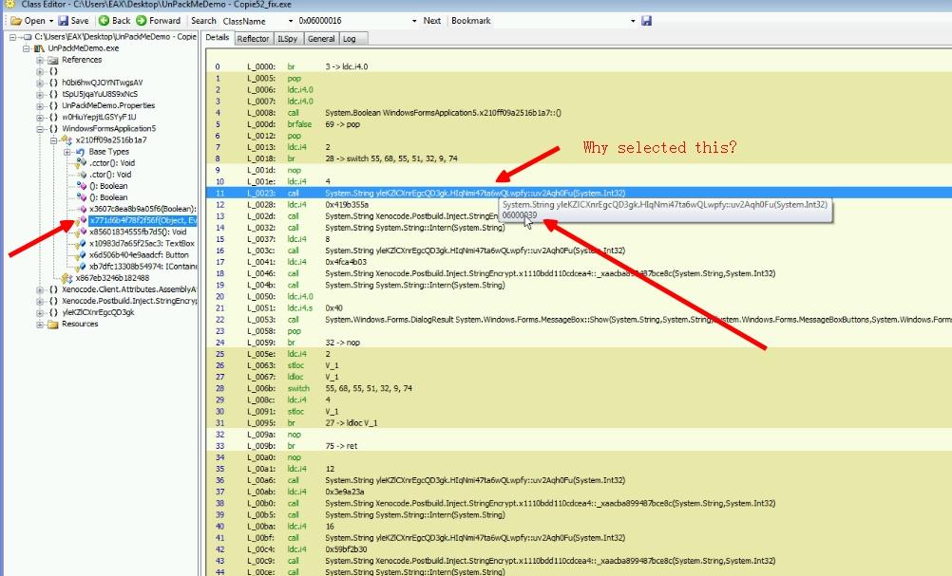
Task: Select the .cctor(): Void method
Action: [110, 163]
